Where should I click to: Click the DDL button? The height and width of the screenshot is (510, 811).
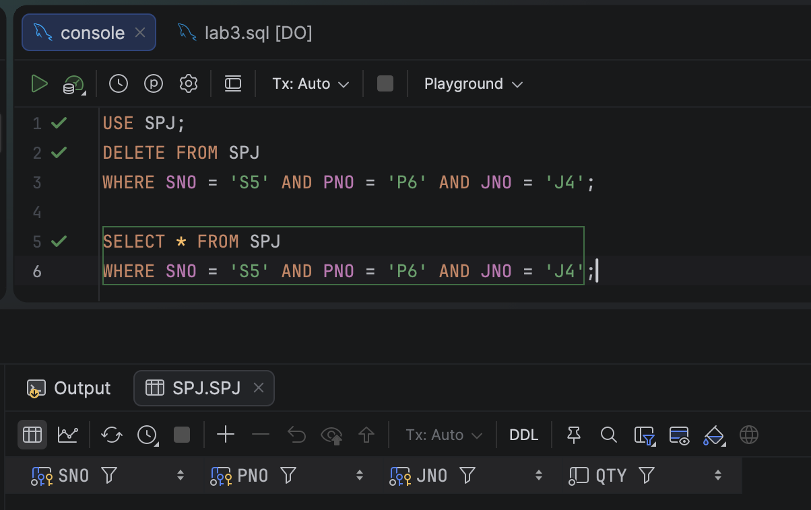point(524,435)
